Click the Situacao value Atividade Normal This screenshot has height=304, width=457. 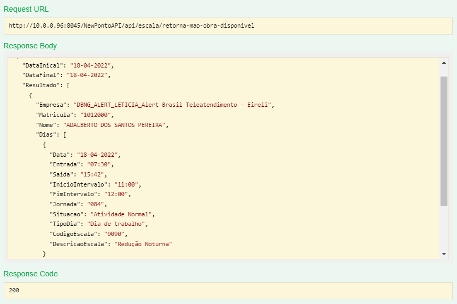pos(122,214)
